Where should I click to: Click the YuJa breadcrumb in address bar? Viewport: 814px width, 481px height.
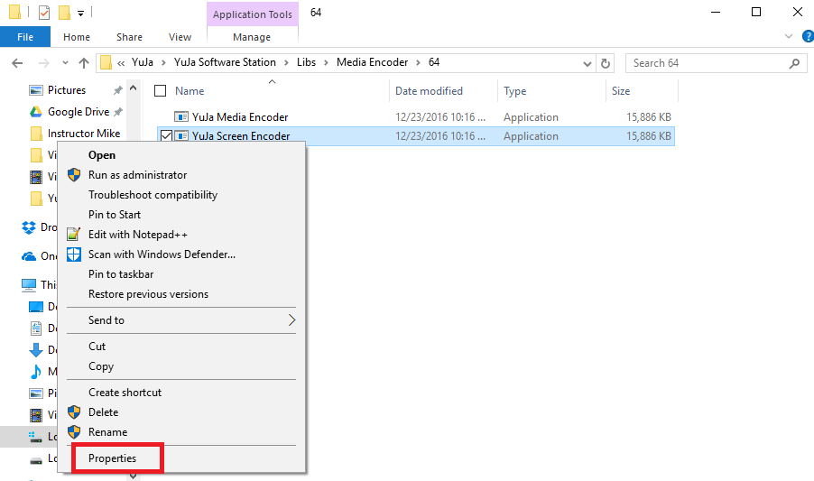tap(143, 62)
